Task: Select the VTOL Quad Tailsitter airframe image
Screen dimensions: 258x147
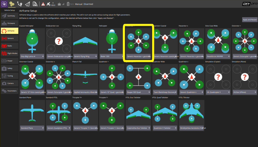Action: click(x=165, y=113)
